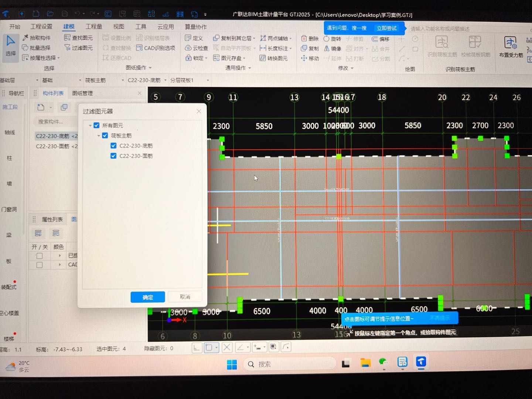The width and height of the screenshot is (532, 399).
Task: Uncheck the 所有图元 checkbox
Action: 96,125
